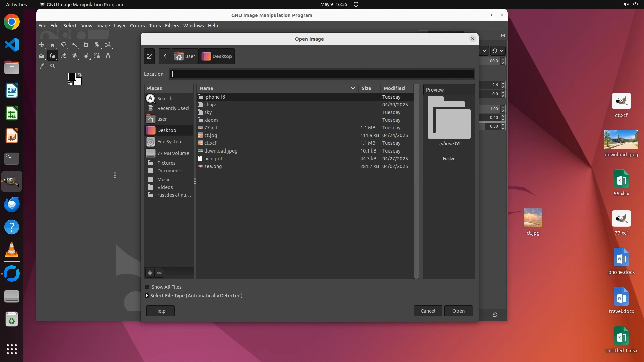
Task: Toggle the Show All Files checkbox
Action: pos(147,287)
